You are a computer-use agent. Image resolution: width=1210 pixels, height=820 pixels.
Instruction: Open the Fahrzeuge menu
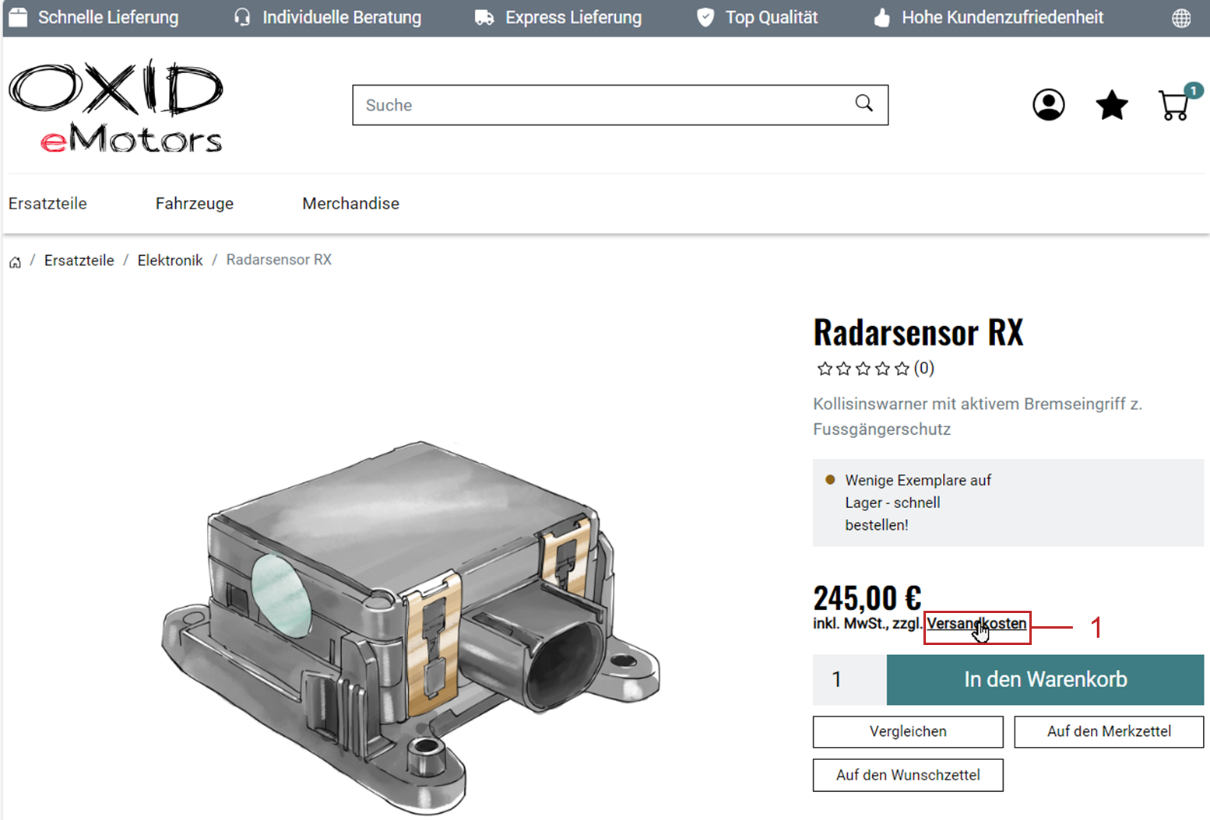point(194,204)
